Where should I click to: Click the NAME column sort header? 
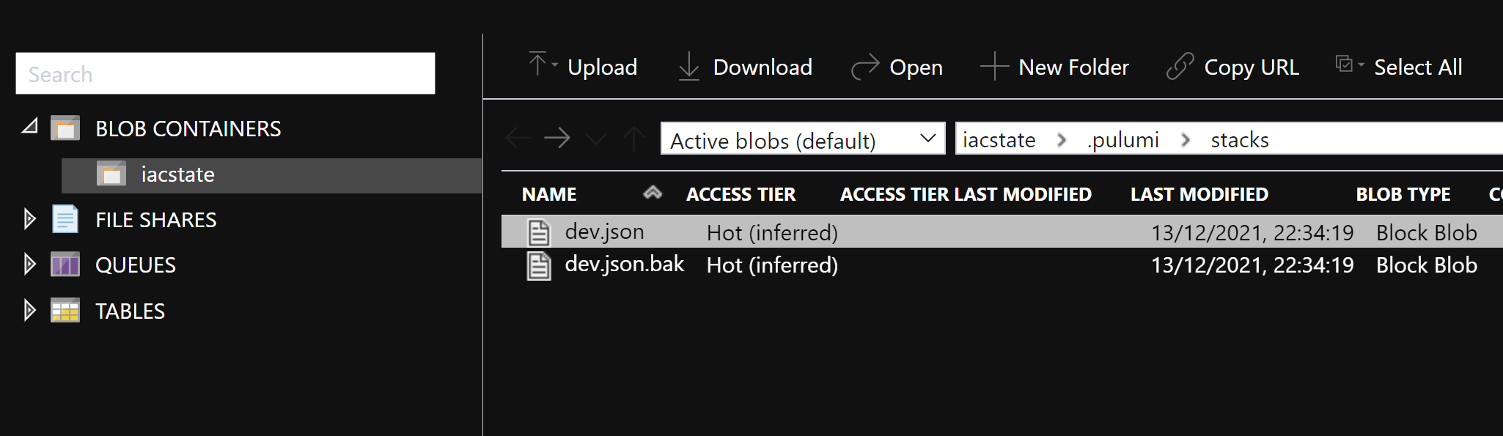(x=548, y=194)
